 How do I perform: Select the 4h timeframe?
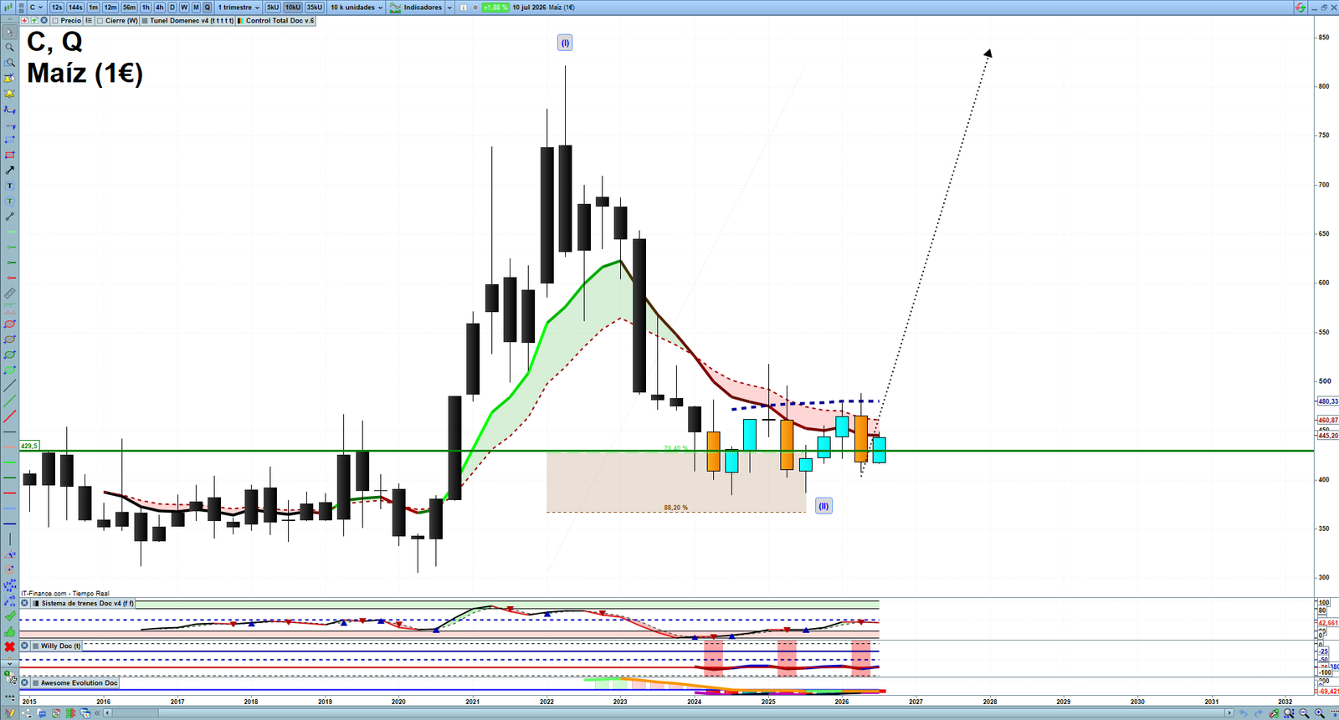(x=159, y=8)
